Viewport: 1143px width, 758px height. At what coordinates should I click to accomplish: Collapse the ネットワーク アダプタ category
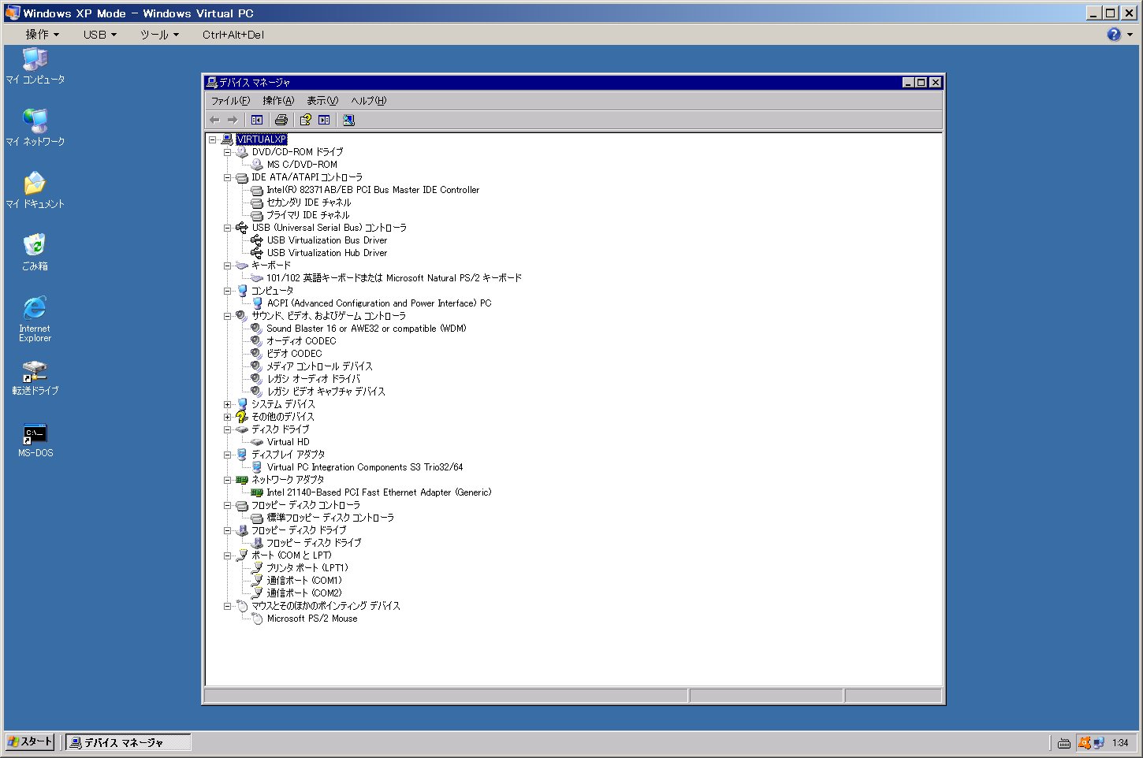[227, 480]
